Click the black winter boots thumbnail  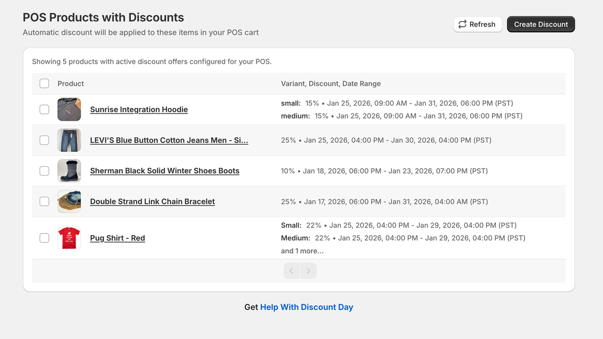click(x=69, y=171)
